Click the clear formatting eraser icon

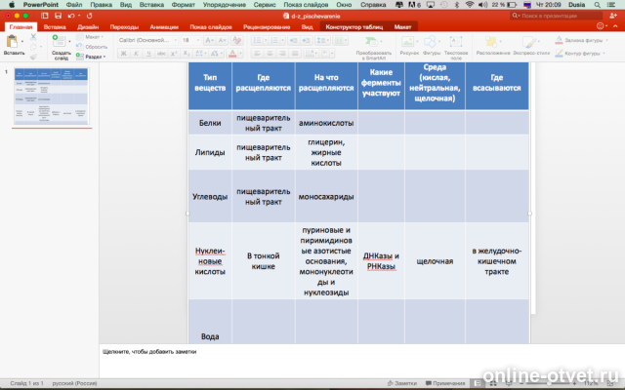pyautogui.click(x=236, y=40)
